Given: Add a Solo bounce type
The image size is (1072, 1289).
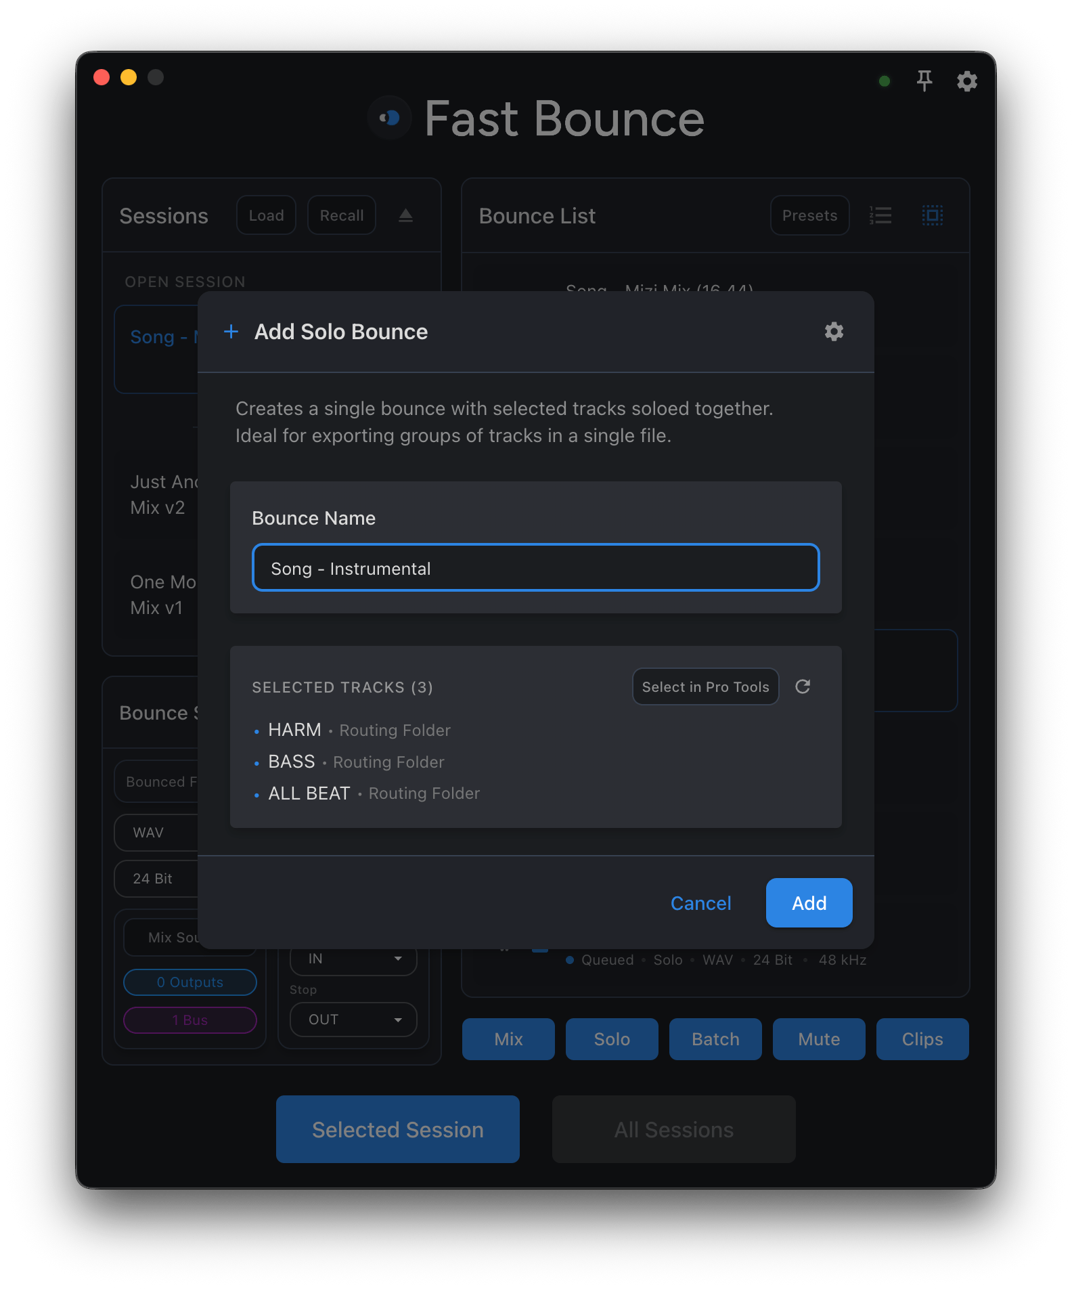Looking at the screenshot, I should coord(612,1039).
